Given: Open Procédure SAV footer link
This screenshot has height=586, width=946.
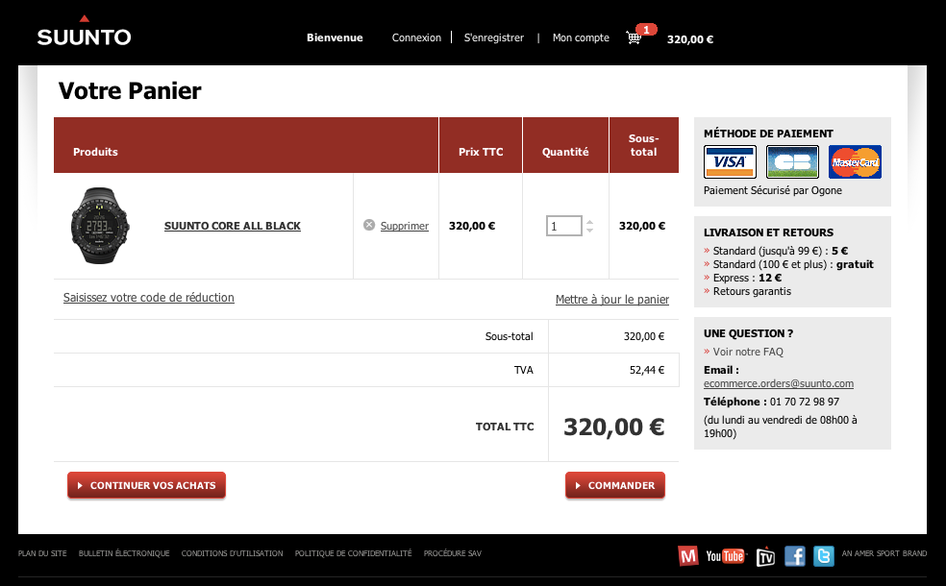Looking at the screenshot, I should tap(453, 553).
